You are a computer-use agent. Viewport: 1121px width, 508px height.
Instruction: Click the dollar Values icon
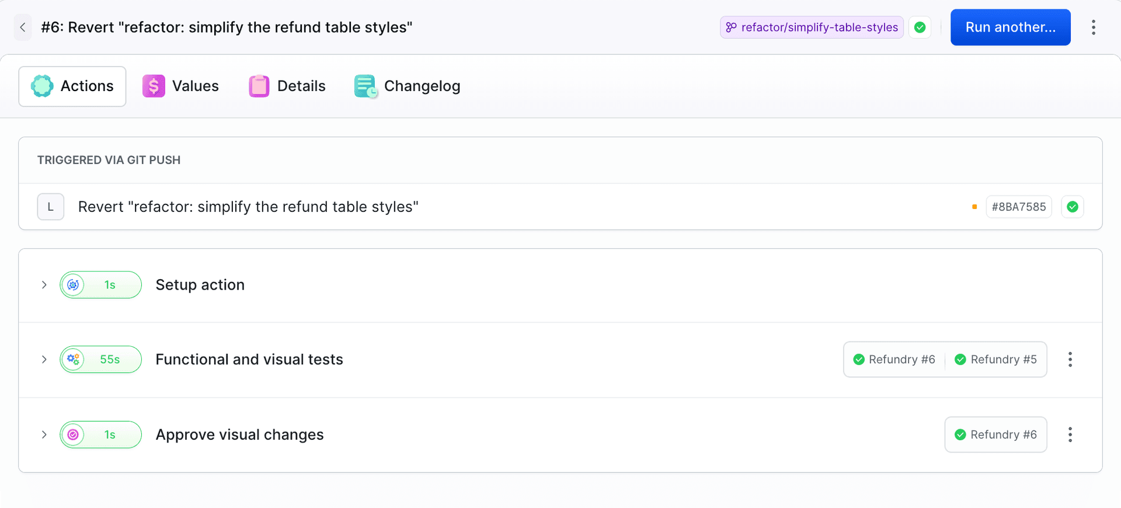pos(154,86)
